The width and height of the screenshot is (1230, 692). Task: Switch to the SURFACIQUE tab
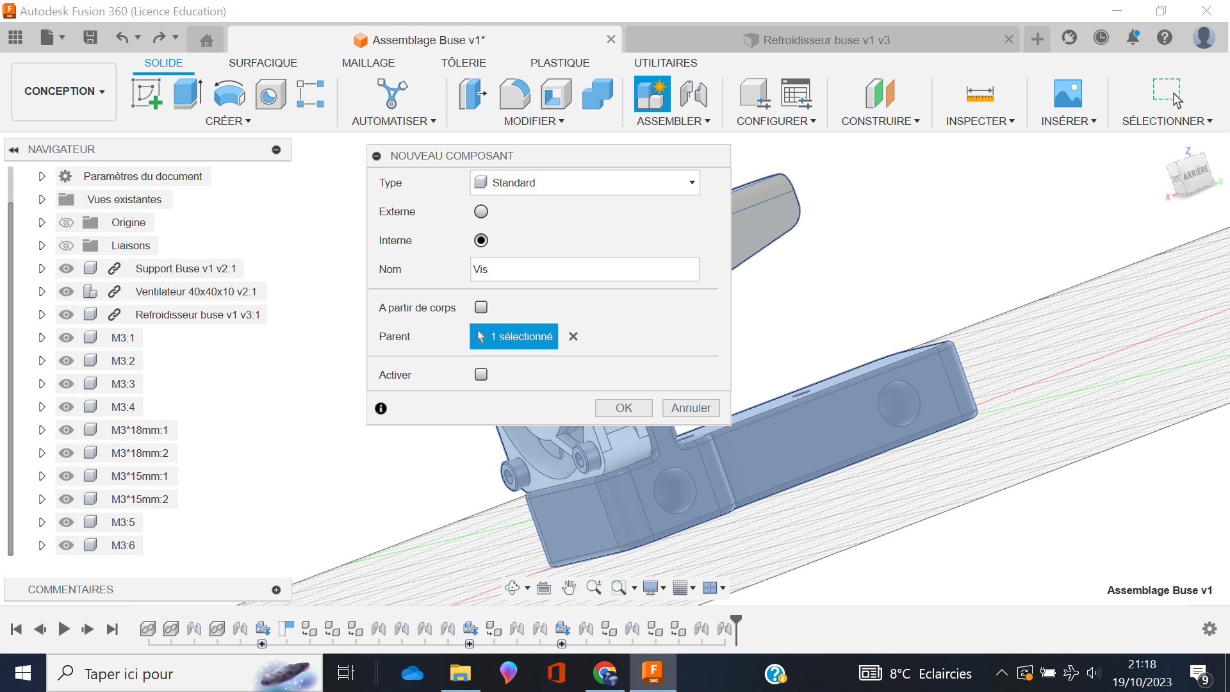coord(263,63)
